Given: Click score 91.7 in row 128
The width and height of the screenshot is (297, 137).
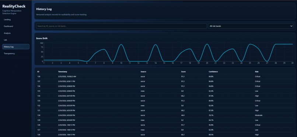Looking at the screenshot, I should pos(183,125).
